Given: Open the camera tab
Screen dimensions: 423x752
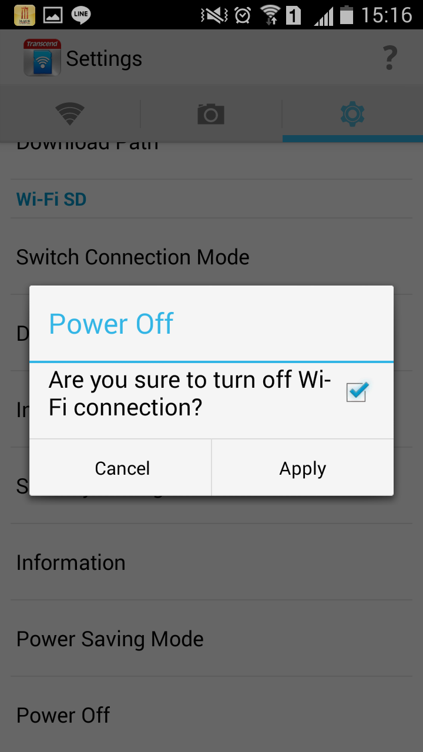Looking at the screenshot, I should (x=211, y=113).
